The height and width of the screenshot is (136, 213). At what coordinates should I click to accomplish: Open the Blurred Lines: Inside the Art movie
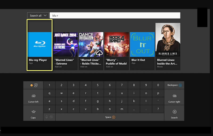[x=168, y=46]
